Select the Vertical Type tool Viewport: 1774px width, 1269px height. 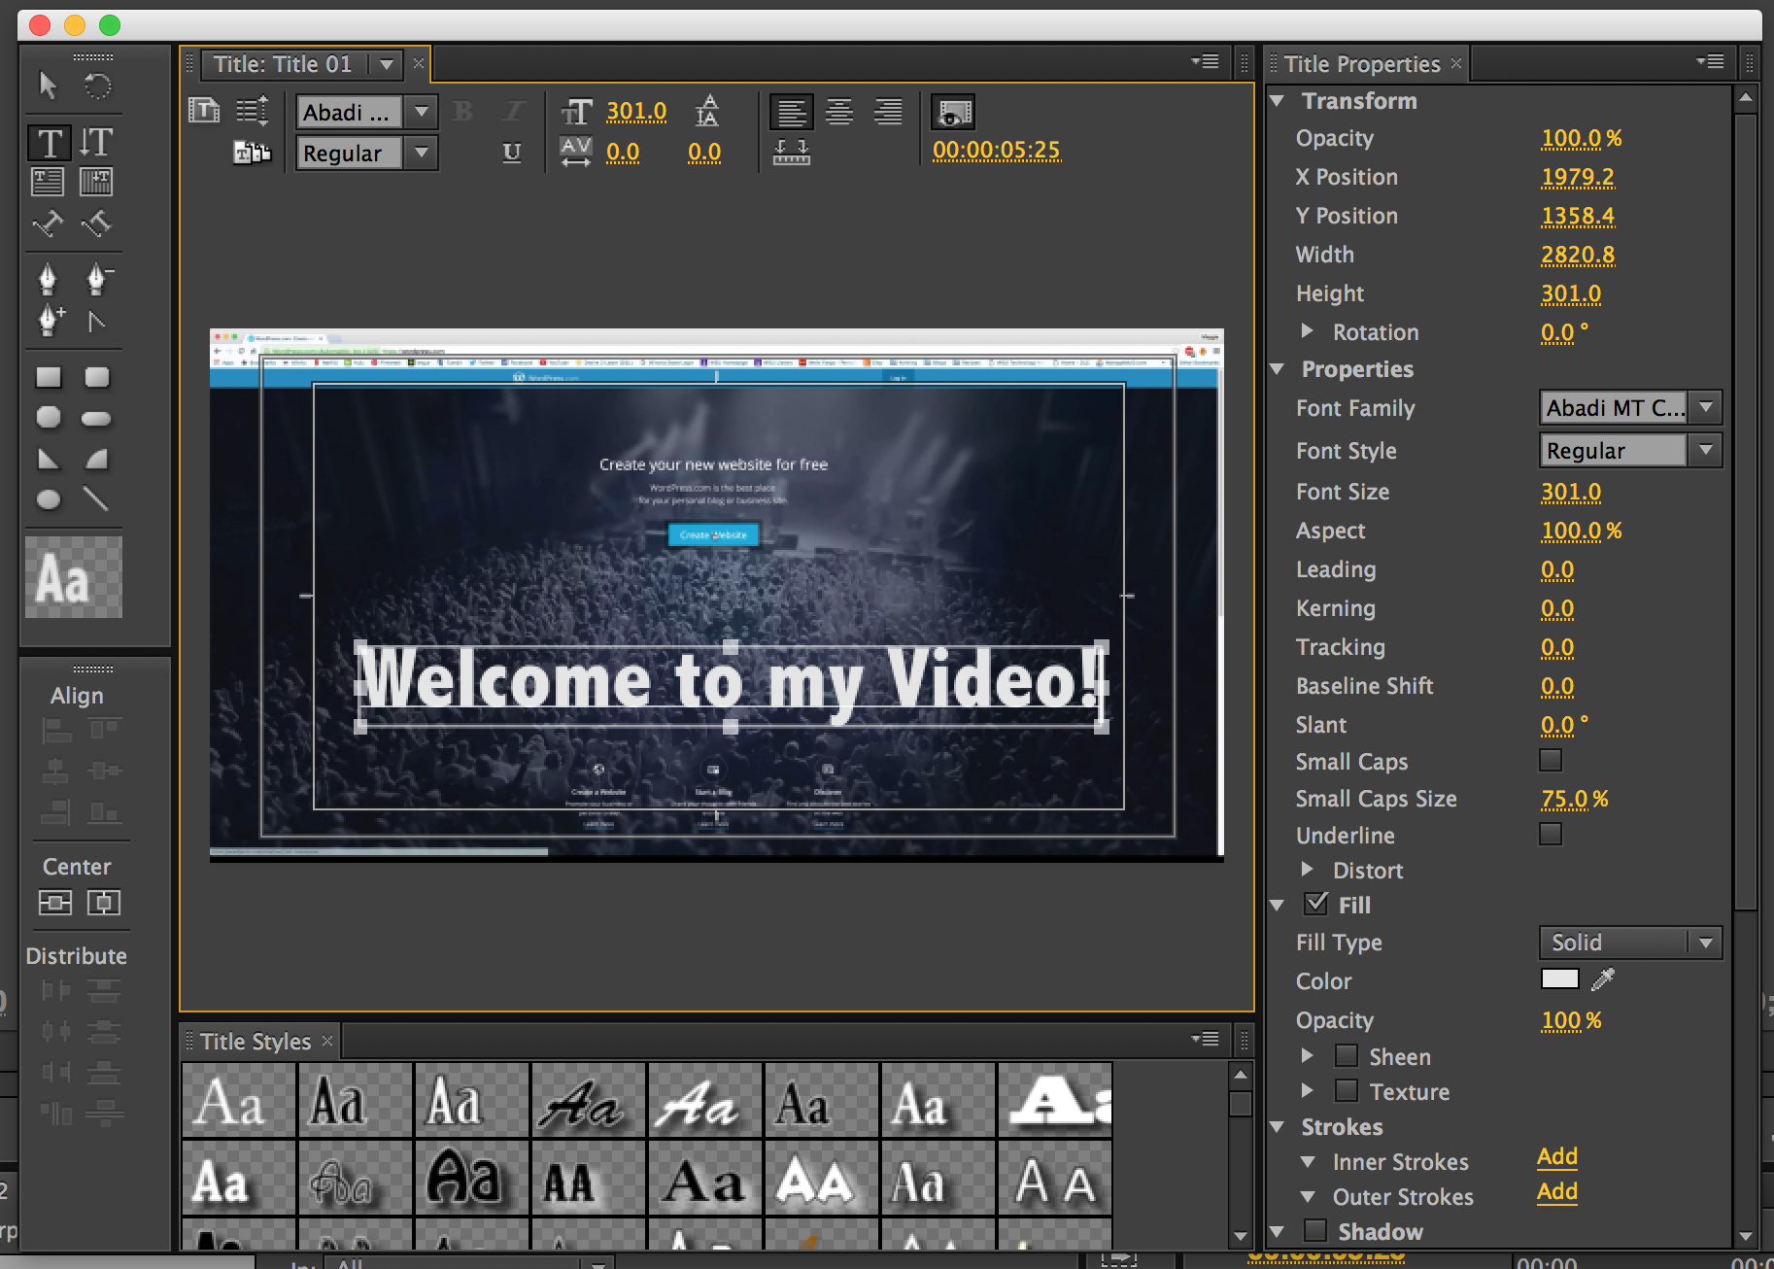pos(96,143)
